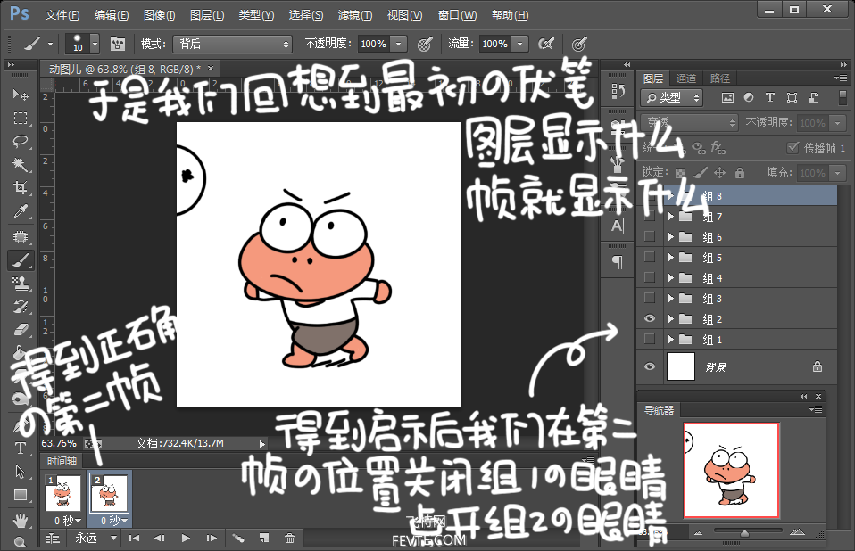Play the frame animation
Image resolution: width=855 pixels, height=551 pixels.
pos(186,538)
